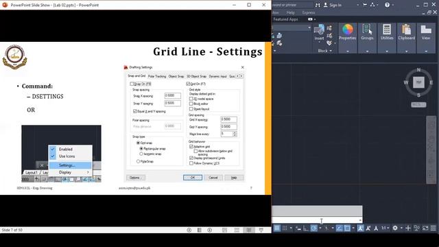Screen dimensions: 439x247
Task: Click the TOP face of the ViewCube
Action: (418, 82)
